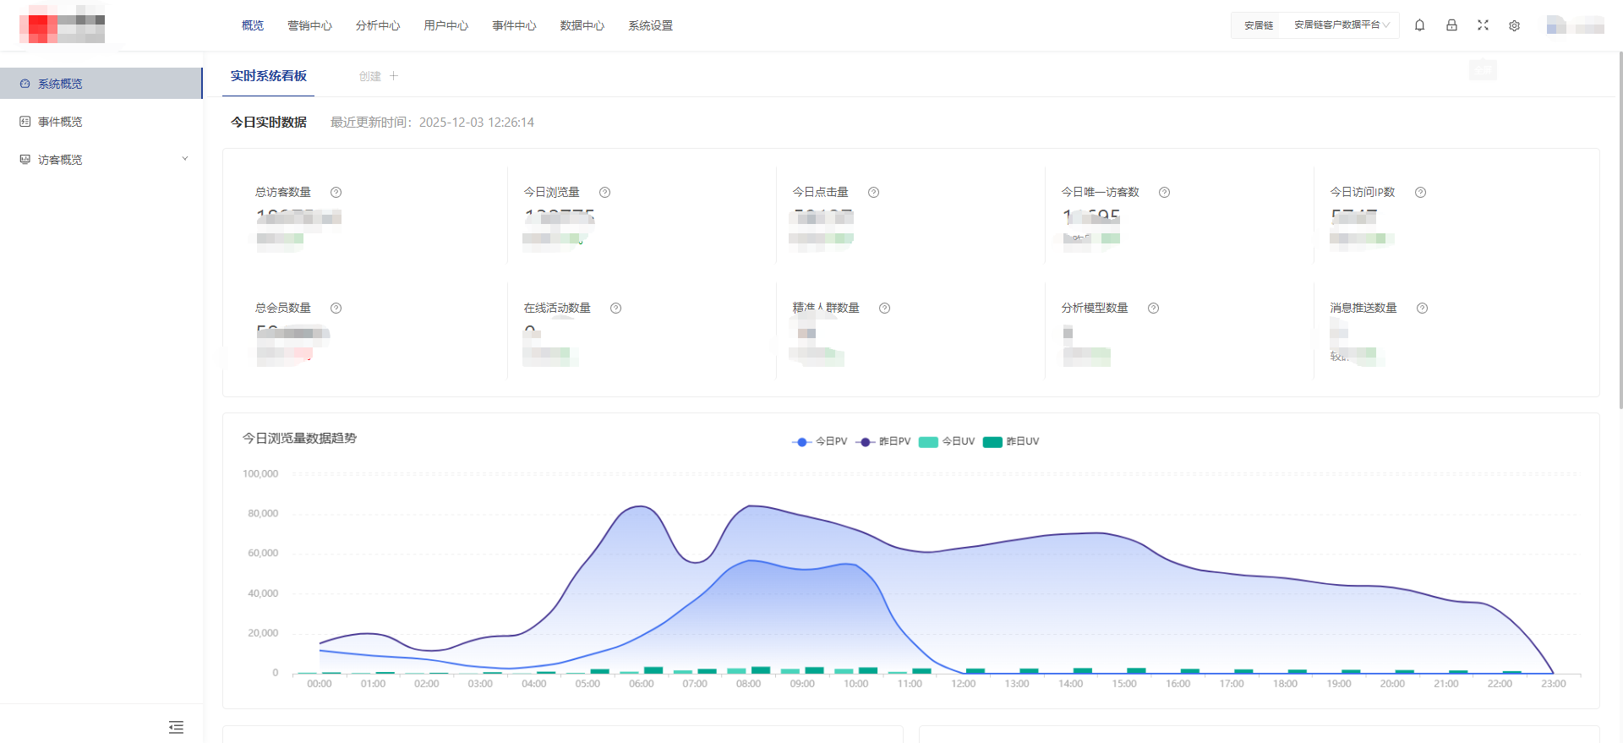Viewport: 1623px width, 743px height.
Task: Open the 安居链客户数据平台 dropdown
Action: tap(1342, 25)
